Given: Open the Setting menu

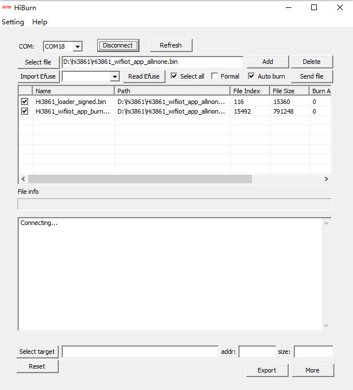Looking at the screenshot, I should (13, 22).
